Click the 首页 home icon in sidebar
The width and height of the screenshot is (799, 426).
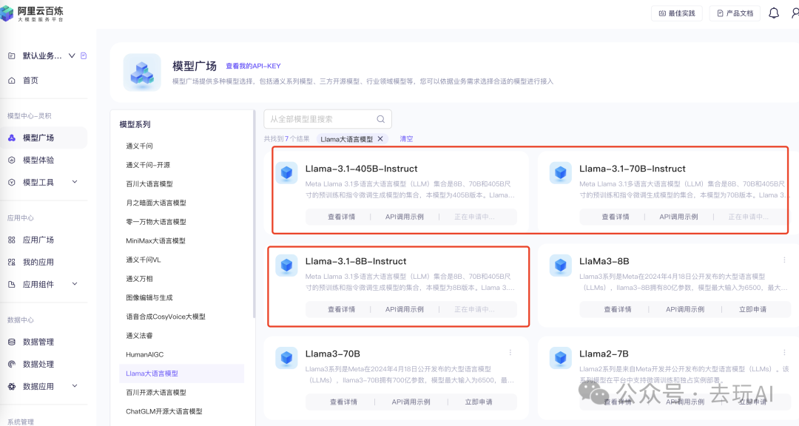[12, 81]
